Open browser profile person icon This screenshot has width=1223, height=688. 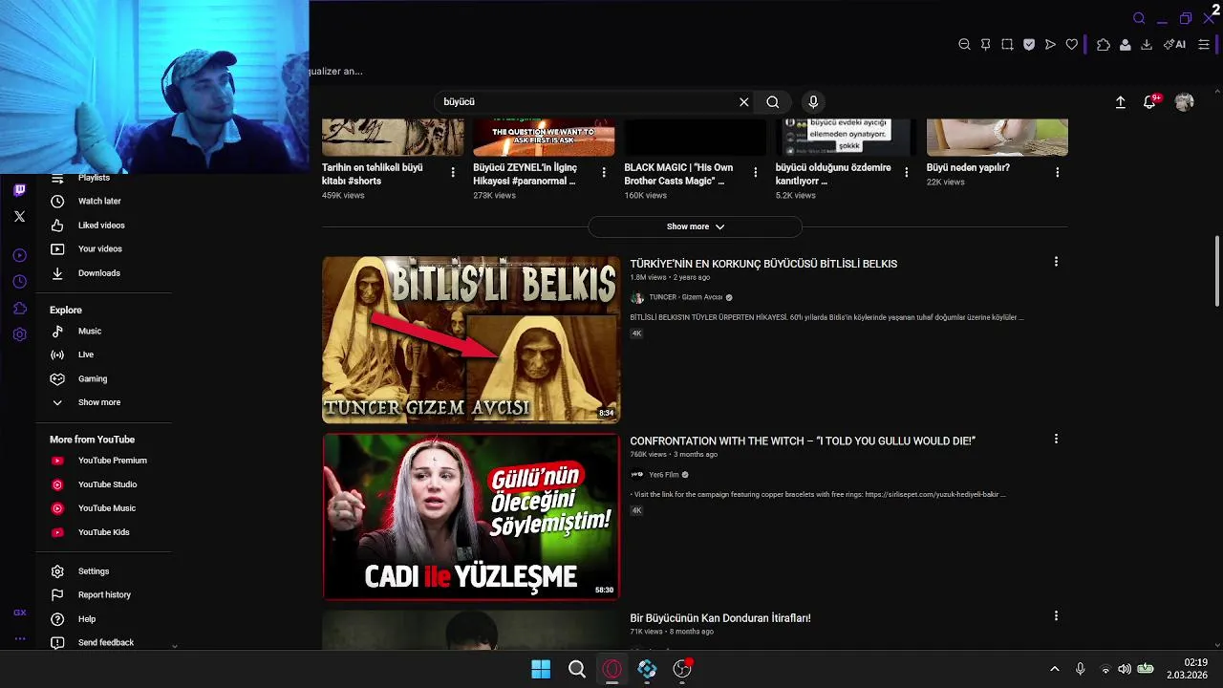click(x=1126, y=45)
